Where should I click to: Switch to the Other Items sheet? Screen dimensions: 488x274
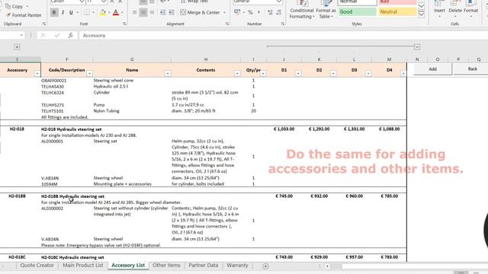166,266
